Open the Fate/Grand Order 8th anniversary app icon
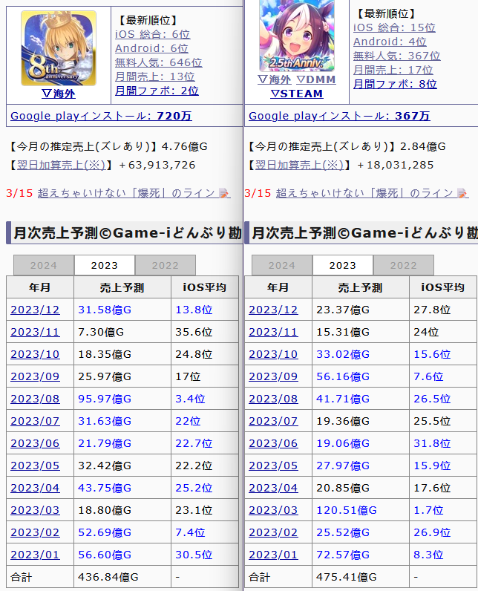 59,48
